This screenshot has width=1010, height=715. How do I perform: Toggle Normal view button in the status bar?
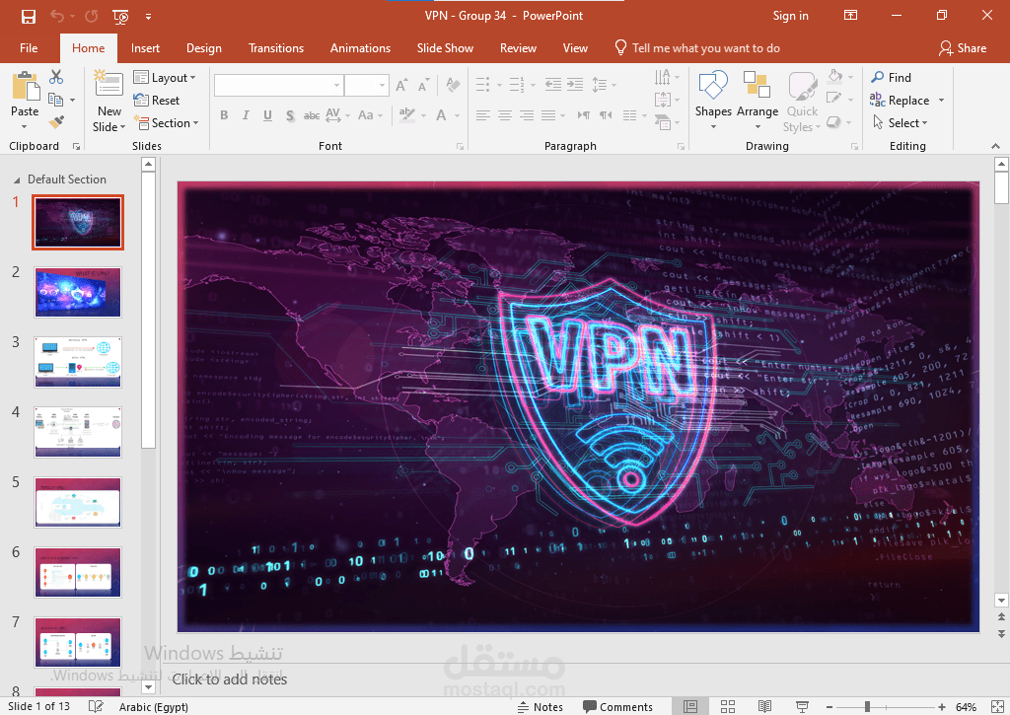point(690,707)
